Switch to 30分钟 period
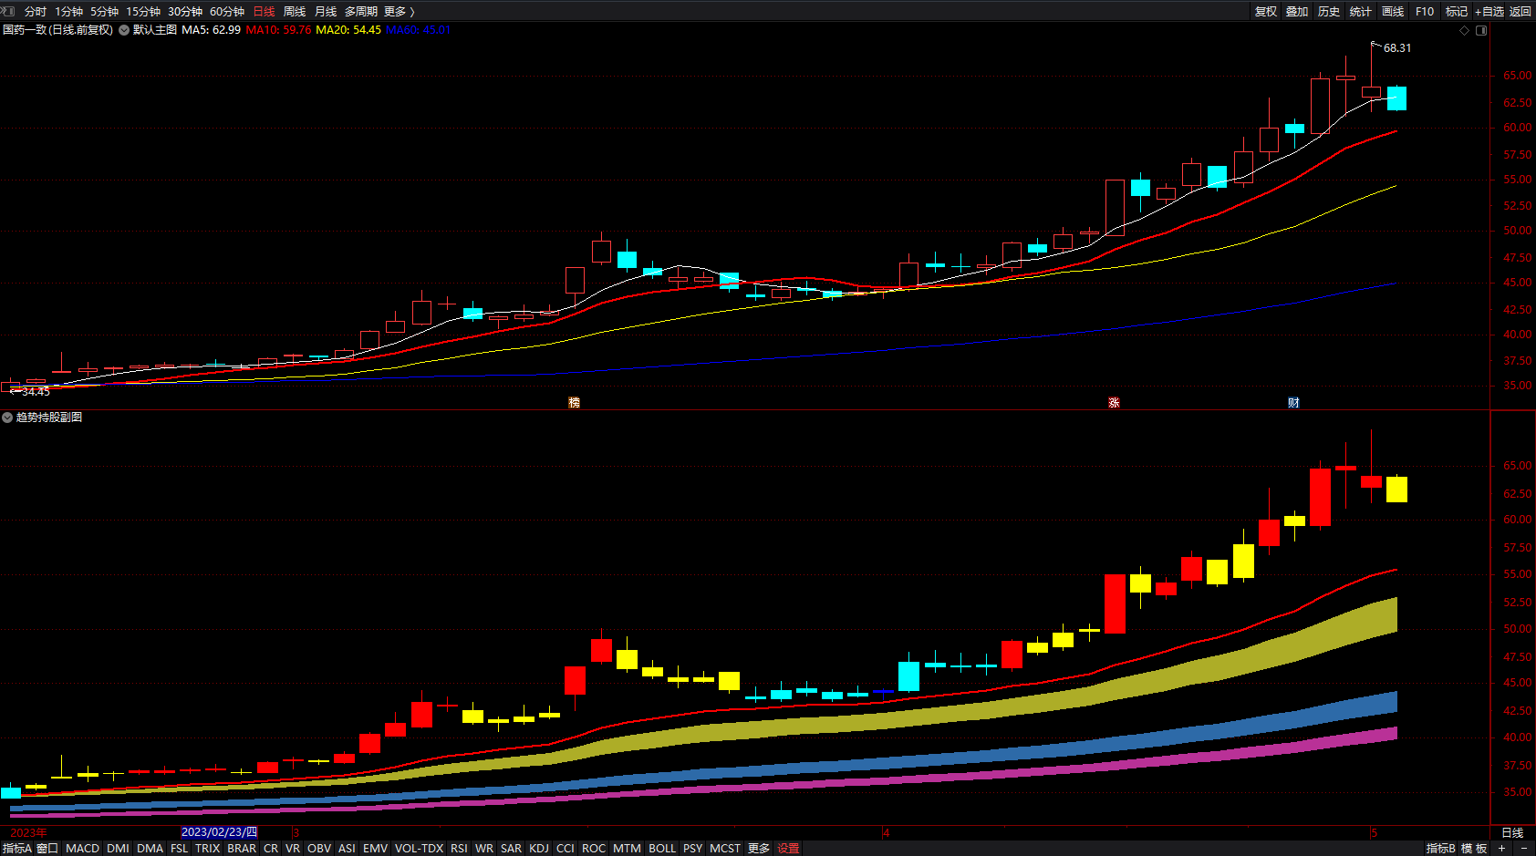The image size is (1536, 856). (x=185, y=11)
